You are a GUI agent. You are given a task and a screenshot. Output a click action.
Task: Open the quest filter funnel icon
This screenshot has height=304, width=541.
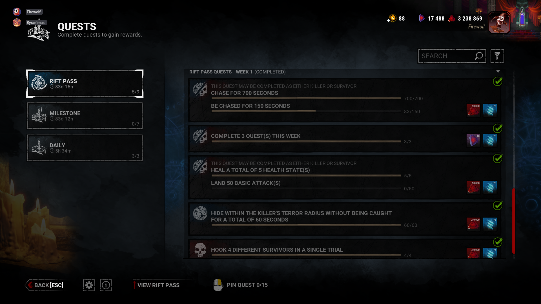(x=497, y=56)
